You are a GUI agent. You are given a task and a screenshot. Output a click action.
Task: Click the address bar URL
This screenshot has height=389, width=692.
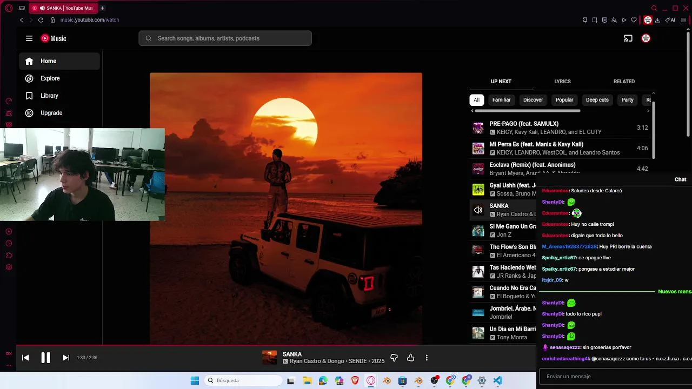coord(90,20)
